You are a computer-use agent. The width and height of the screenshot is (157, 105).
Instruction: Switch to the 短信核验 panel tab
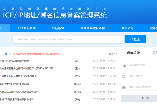click(133, 53)
